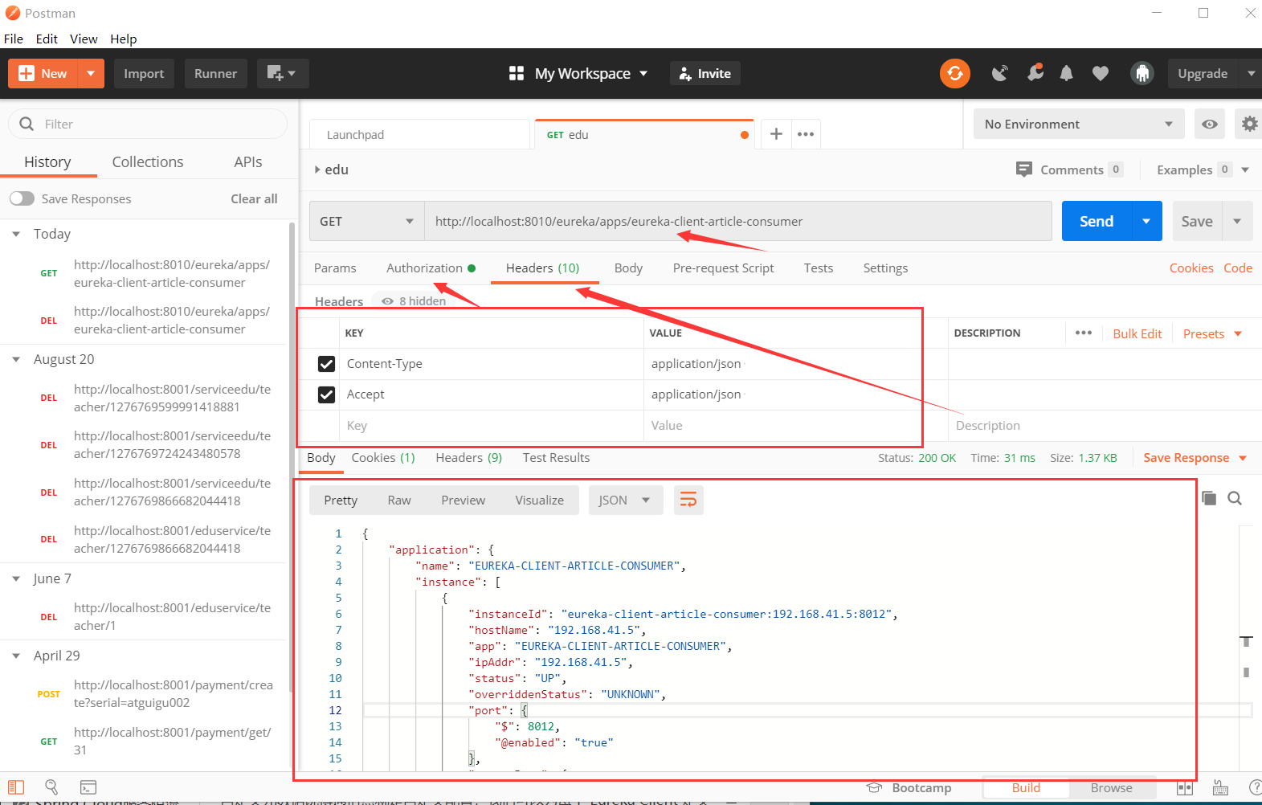Image resolution: width=1262 pixels, height=805 pixels.
Task: Click the sync status orange icon
Action: point(954,73)
